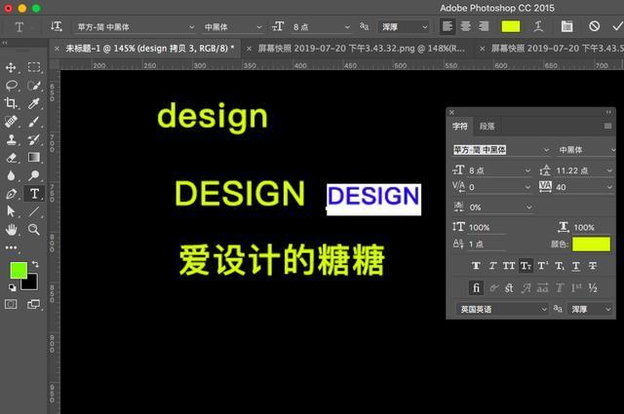Select the Clone Stamp tool

click(11, 139)
